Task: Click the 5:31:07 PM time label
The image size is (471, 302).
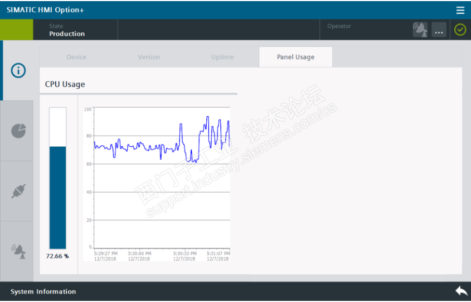Action: tap(218, 253)
